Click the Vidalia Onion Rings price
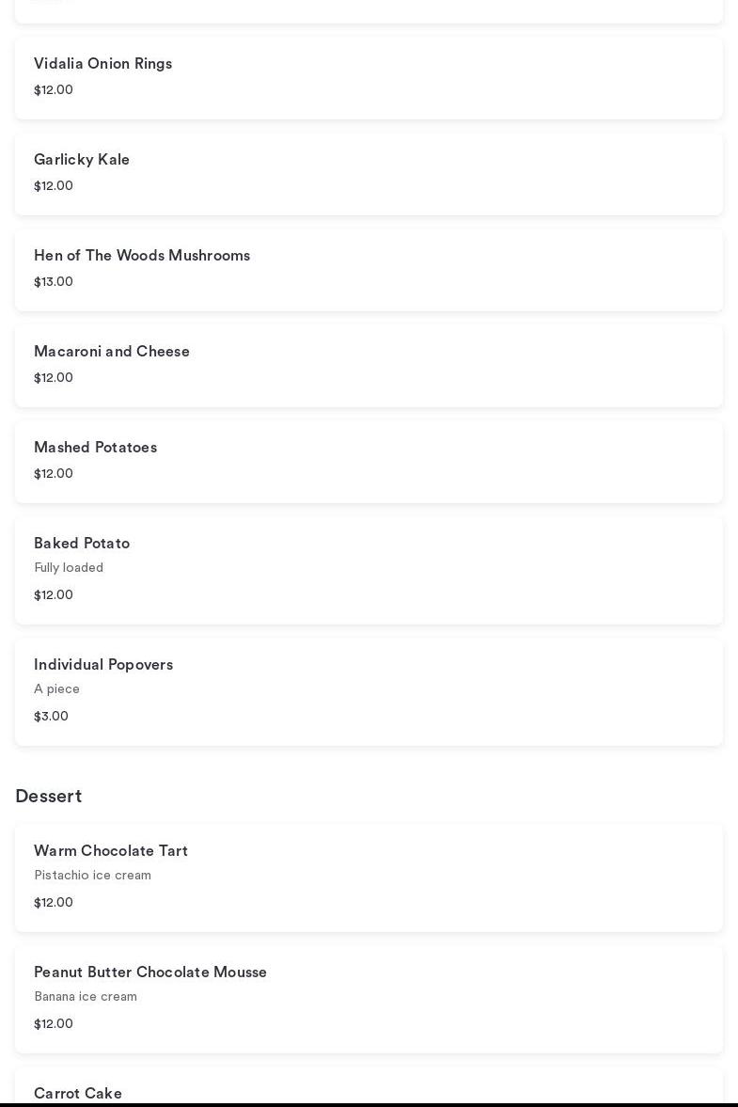 [54, 90]
